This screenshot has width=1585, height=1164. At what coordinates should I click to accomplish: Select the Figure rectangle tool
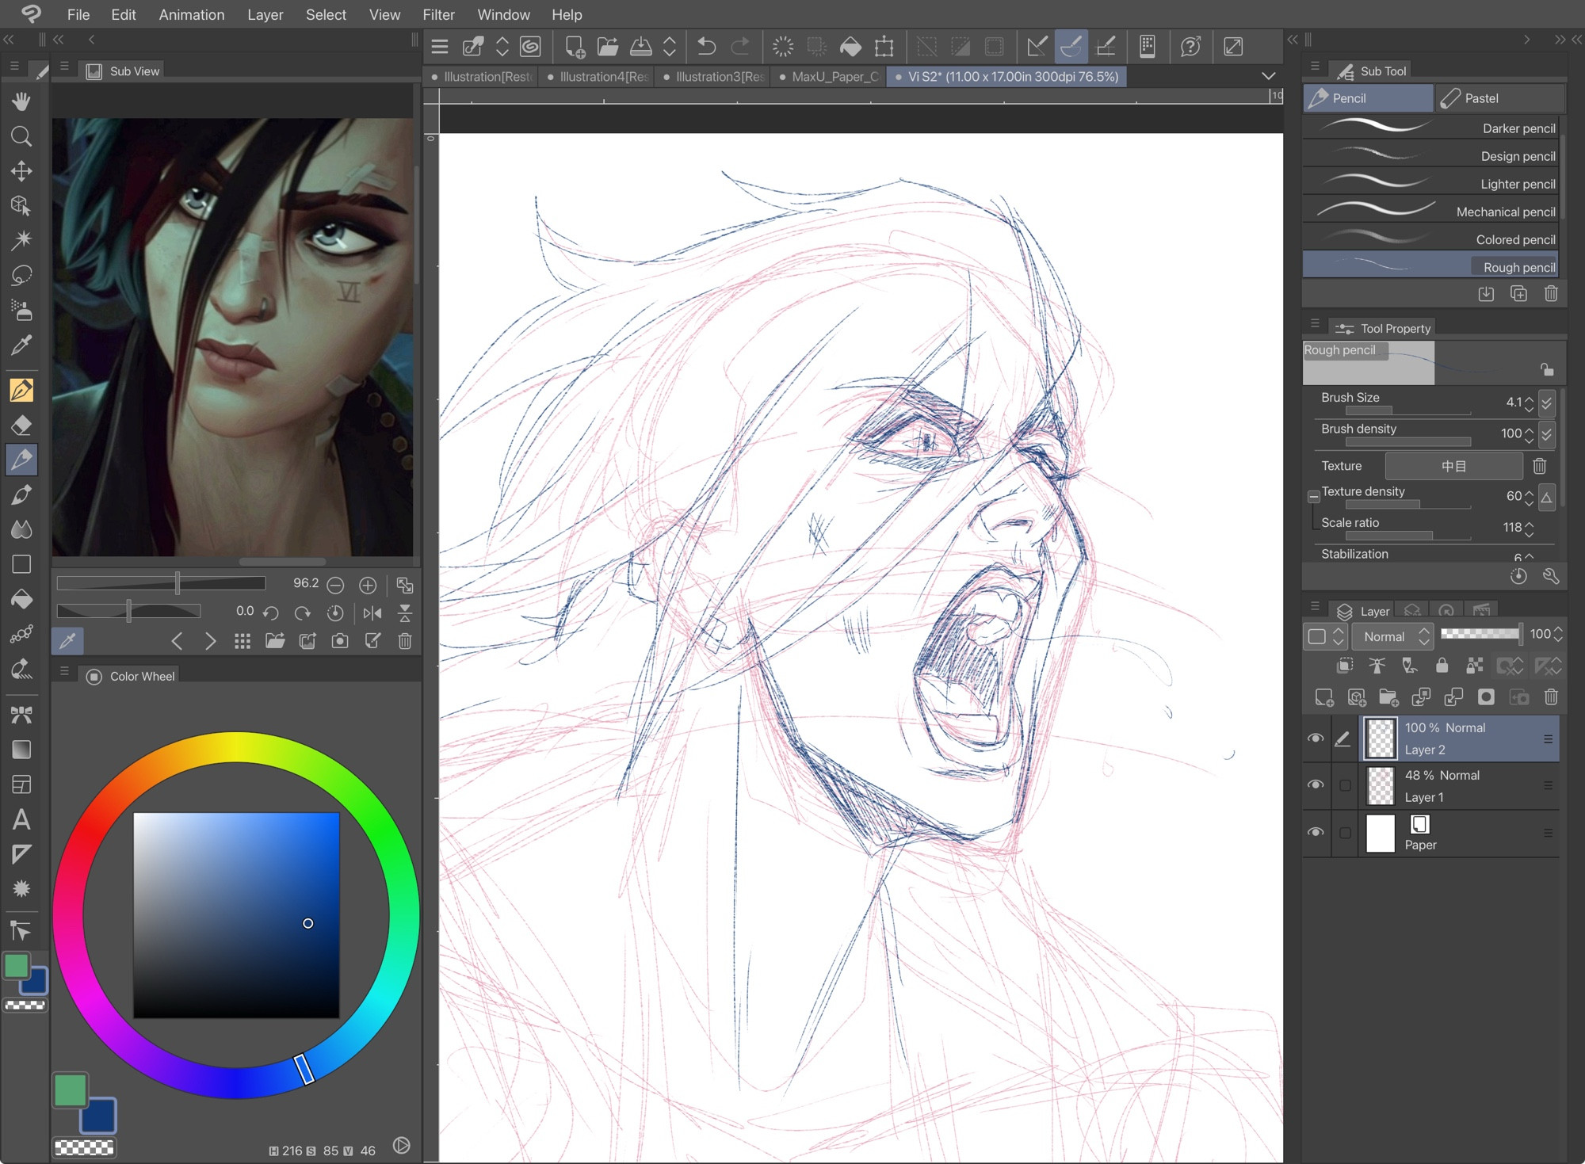click(21, 564)
